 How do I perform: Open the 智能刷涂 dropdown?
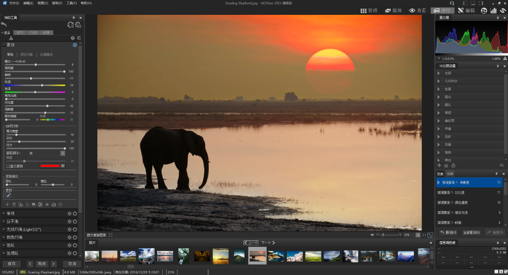[x=63, y=153]
